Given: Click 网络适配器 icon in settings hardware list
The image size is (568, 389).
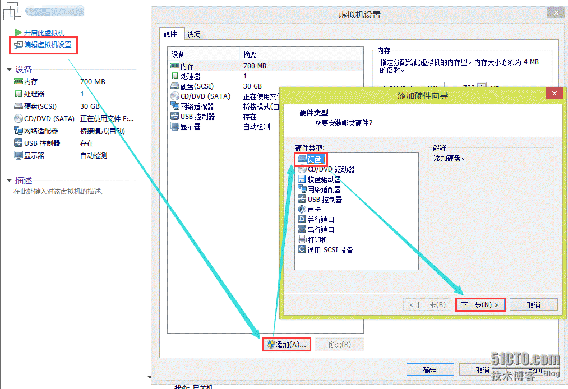Looking at the screenshot, I should 174,106.
